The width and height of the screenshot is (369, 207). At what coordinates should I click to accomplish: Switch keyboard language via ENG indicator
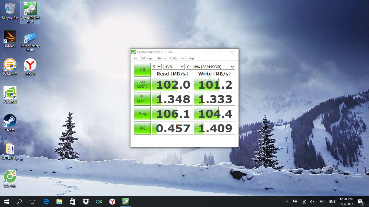click(332, 201)
